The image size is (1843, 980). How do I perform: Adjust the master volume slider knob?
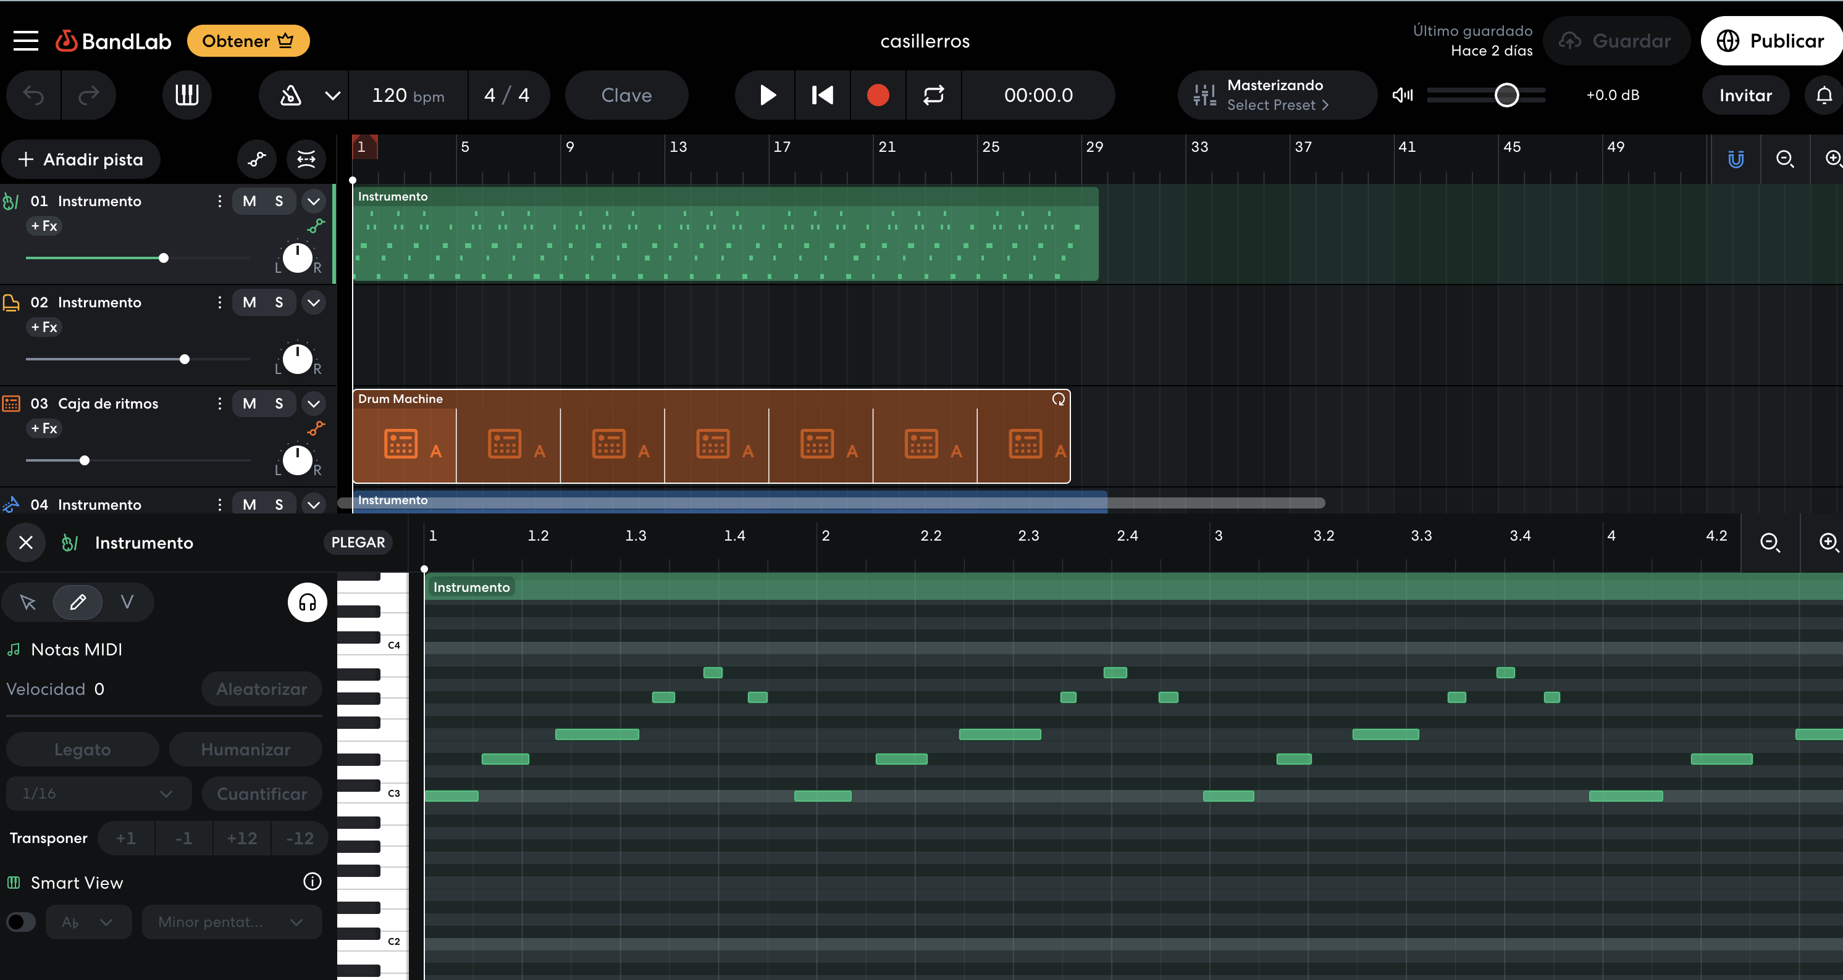pyautogui.click(x=1507, y=94)
